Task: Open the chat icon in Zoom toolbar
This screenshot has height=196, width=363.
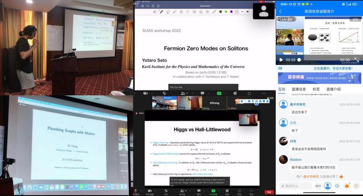Action: (199, 191)
